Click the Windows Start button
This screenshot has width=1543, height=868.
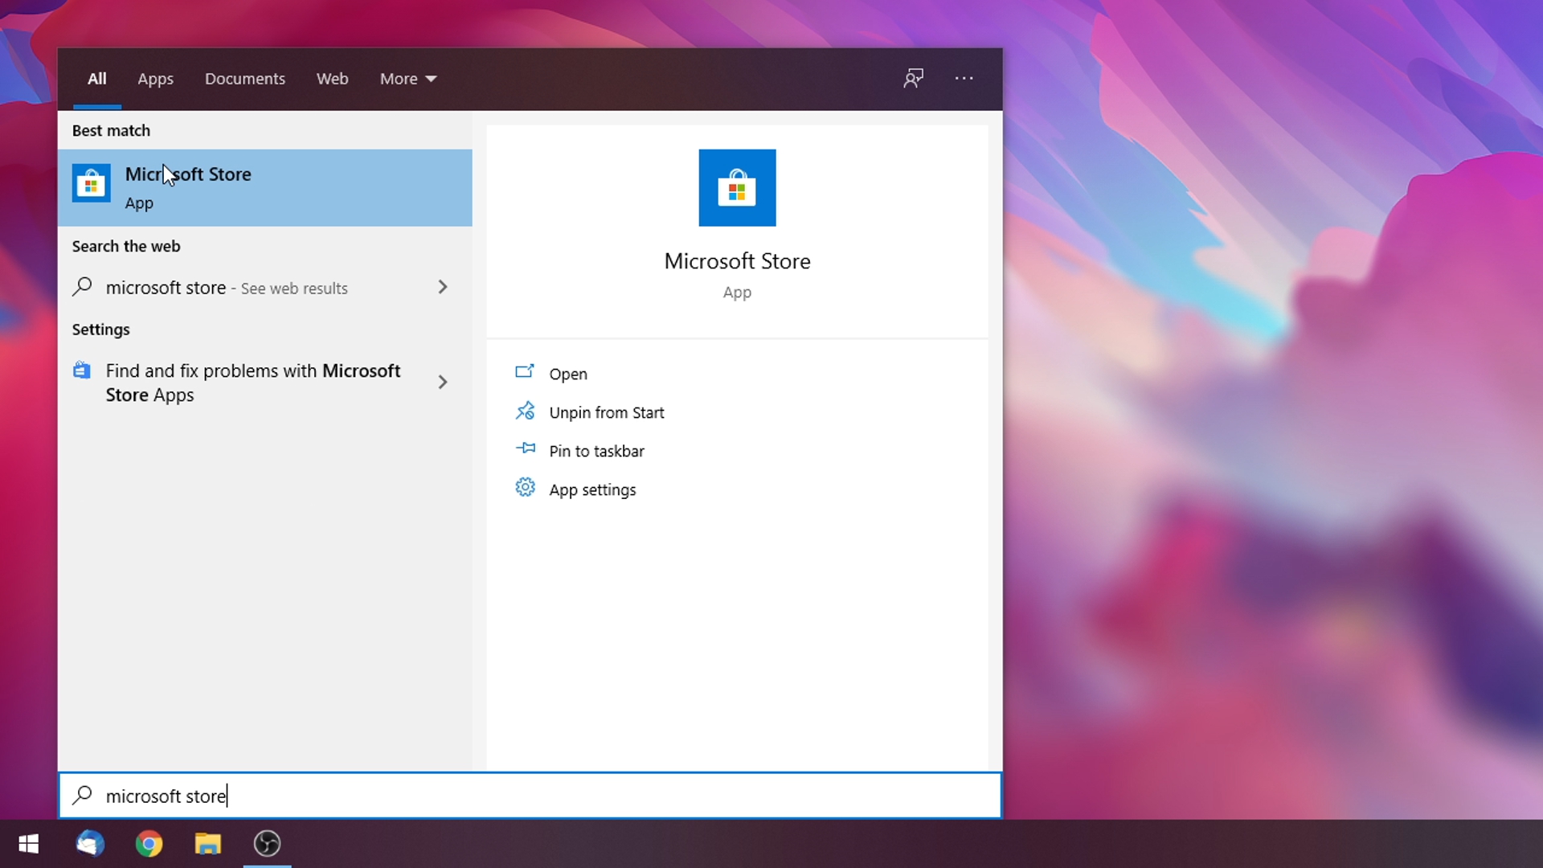[29, 844]
